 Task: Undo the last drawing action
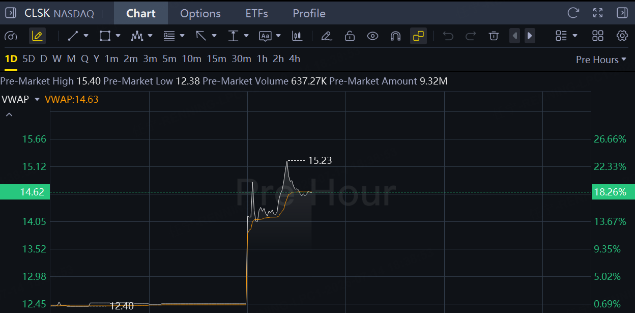pos(448,36)
